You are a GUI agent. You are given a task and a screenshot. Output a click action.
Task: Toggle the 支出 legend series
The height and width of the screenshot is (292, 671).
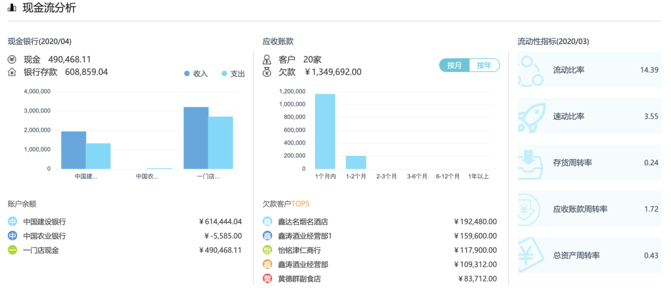[x=233, y=73]
